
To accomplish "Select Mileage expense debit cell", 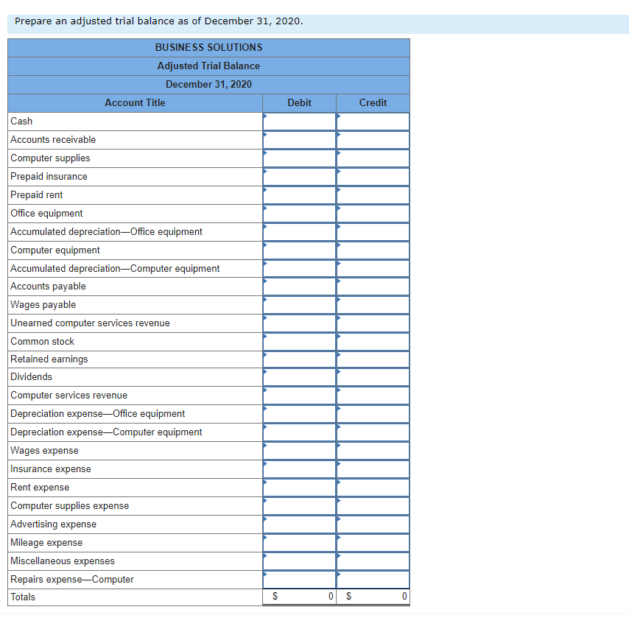I will pos(299,544).
